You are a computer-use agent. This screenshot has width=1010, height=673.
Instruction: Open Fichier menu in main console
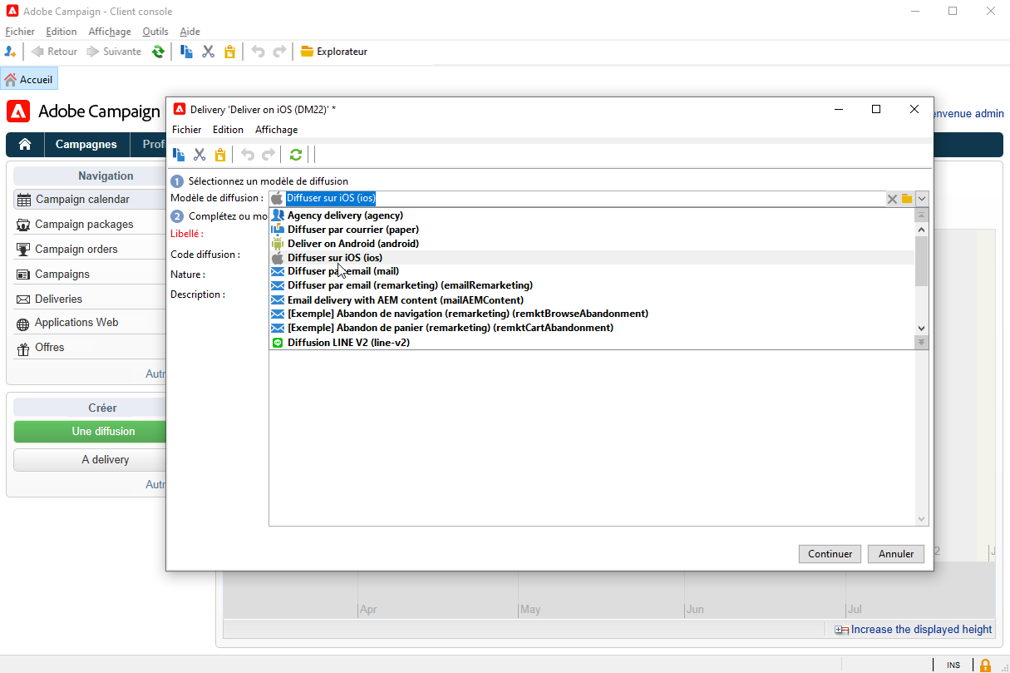tap(20, 32)
